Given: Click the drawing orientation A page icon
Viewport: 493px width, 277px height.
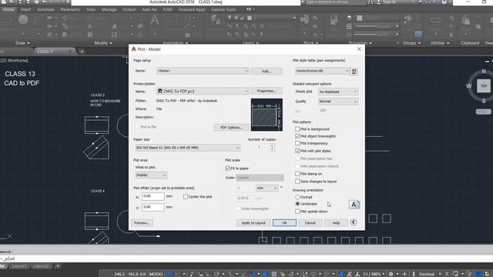Looking at the screenshot, I should click(354, 205).
